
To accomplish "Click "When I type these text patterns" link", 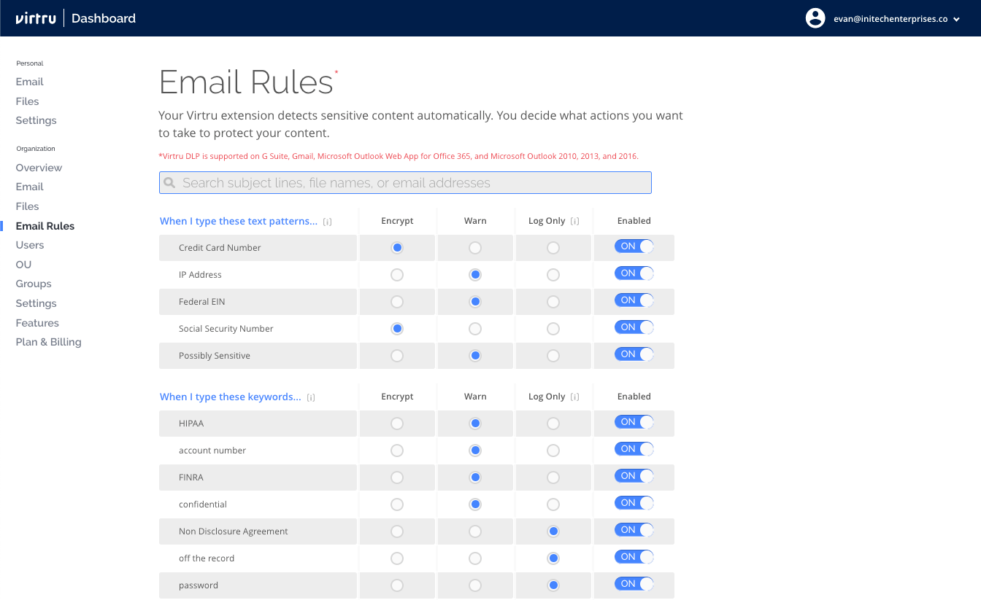I will coord(239,221).
